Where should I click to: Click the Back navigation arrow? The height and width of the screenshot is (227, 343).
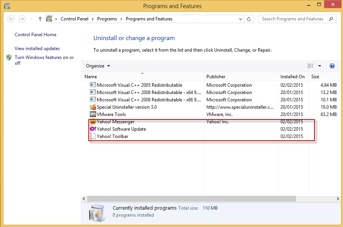[11, 19]
